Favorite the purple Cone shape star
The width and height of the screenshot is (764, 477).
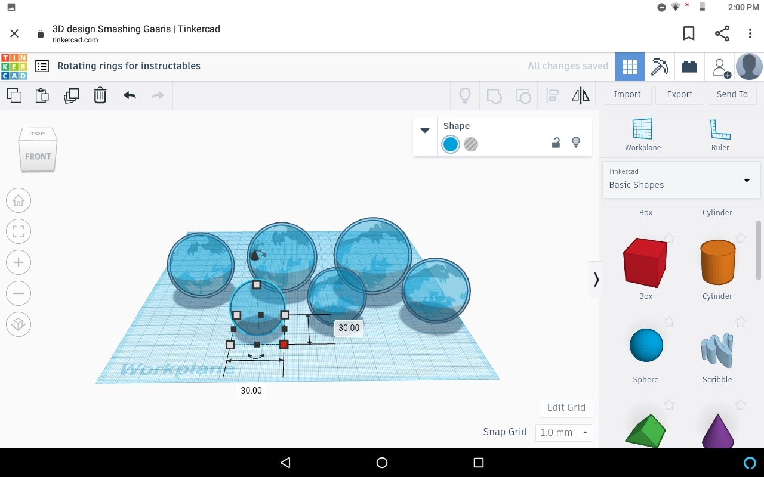[741, 405]
